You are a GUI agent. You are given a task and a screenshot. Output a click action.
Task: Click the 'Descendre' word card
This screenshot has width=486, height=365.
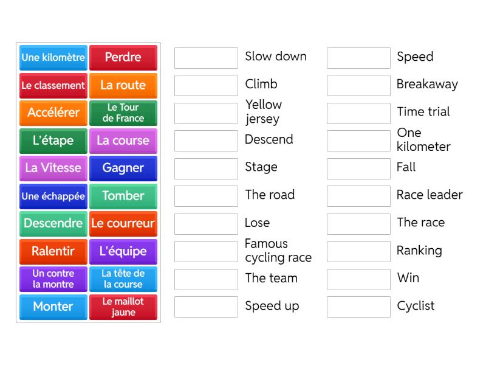[x=53, y=224]
